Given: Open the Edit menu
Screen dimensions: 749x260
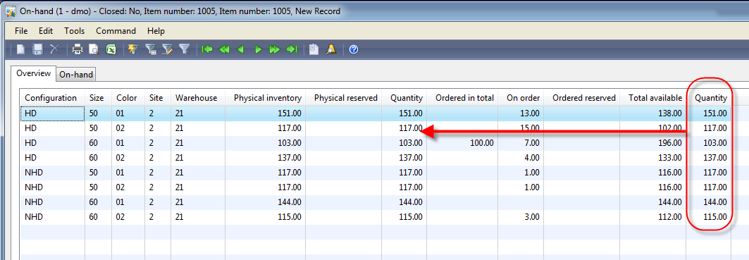Looking at the screenshot, I should click(46, 31).
